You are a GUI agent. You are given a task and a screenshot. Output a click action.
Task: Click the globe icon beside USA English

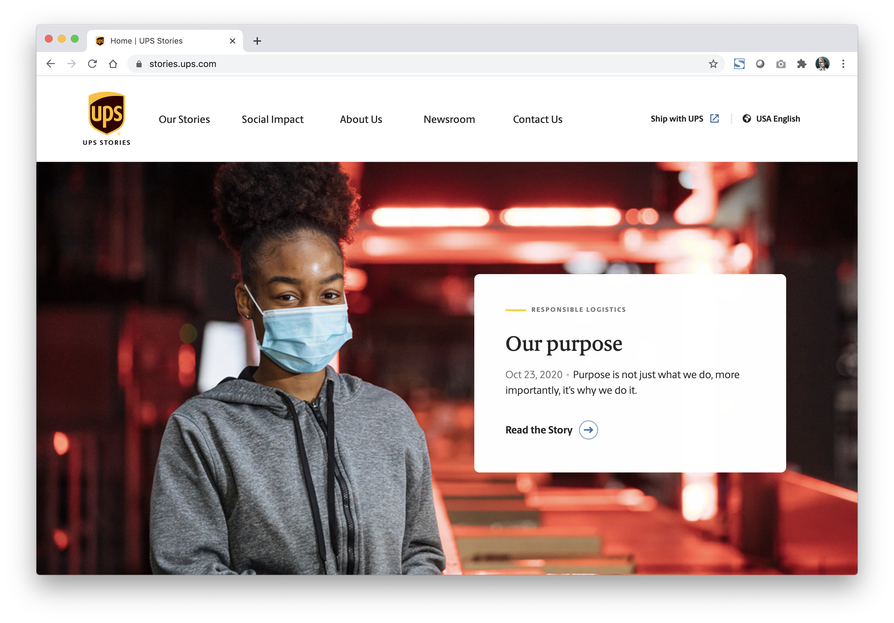click(747, 118)
